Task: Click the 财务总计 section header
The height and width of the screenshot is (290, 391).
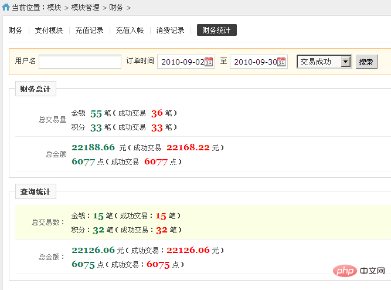Action: pos(35,89)
